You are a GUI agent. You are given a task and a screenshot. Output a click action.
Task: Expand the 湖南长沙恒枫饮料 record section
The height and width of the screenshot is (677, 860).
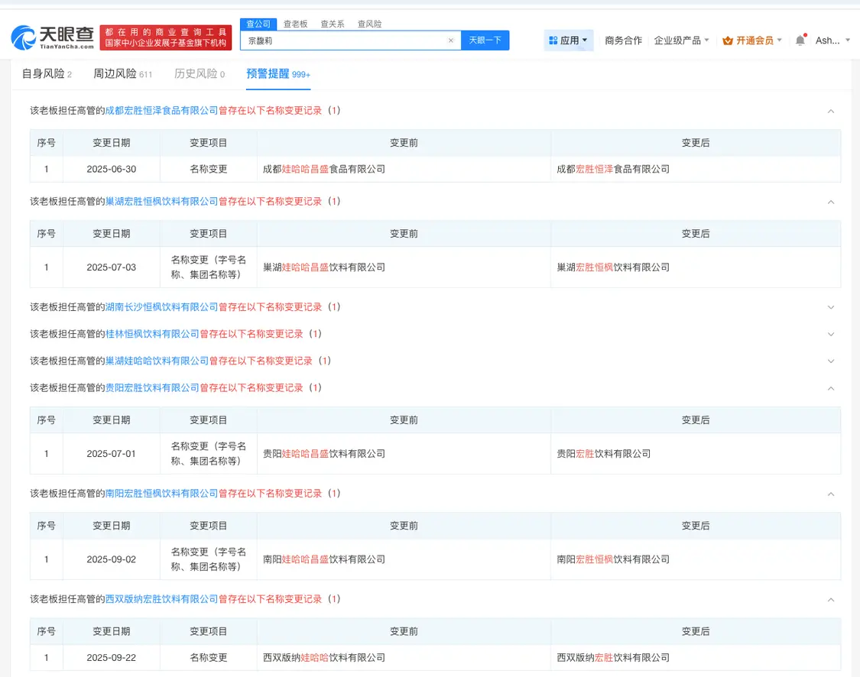(x=831, y=307)
